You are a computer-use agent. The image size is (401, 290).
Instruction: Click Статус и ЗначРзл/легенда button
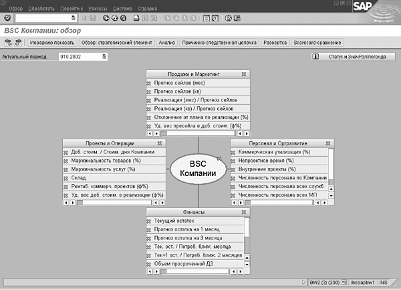353,57
